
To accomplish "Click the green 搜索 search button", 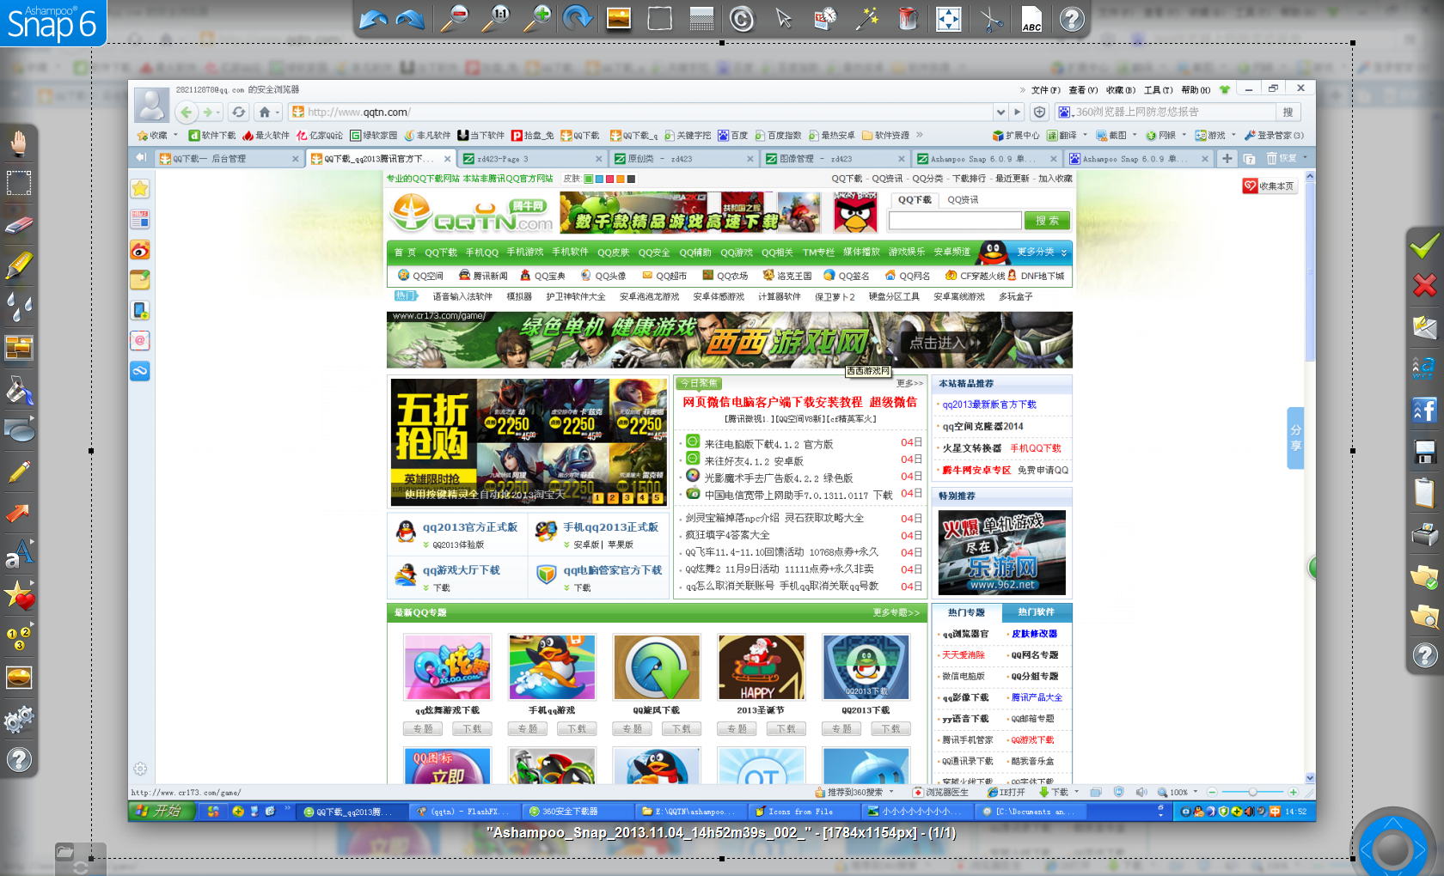I will click(1047, 221).
